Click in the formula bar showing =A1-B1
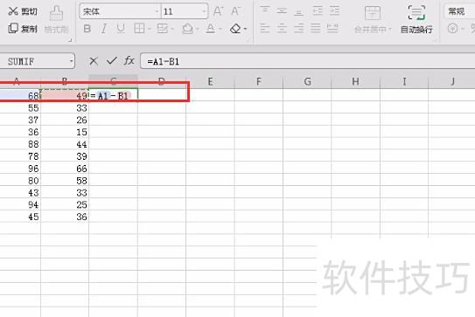This screenshot has height=317, width=475. 307,61
